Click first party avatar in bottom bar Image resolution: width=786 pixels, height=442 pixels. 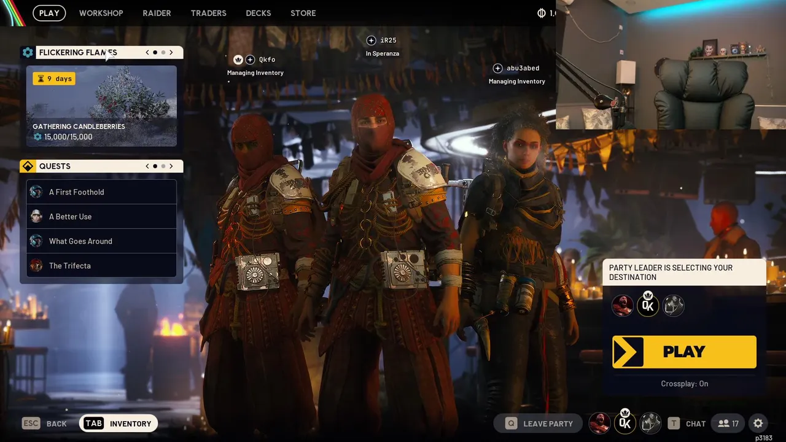click(600, 423)
